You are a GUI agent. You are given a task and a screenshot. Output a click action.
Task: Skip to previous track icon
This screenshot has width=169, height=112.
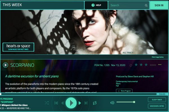coord(56,103)
